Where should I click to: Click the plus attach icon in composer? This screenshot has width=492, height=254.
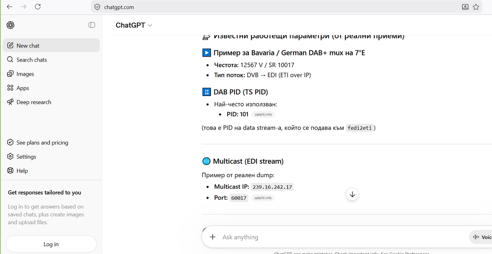(213, 237)
